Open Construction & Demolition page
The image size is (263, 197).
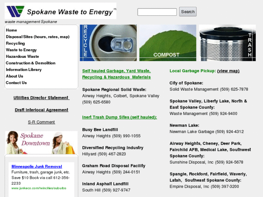point(31,63)
